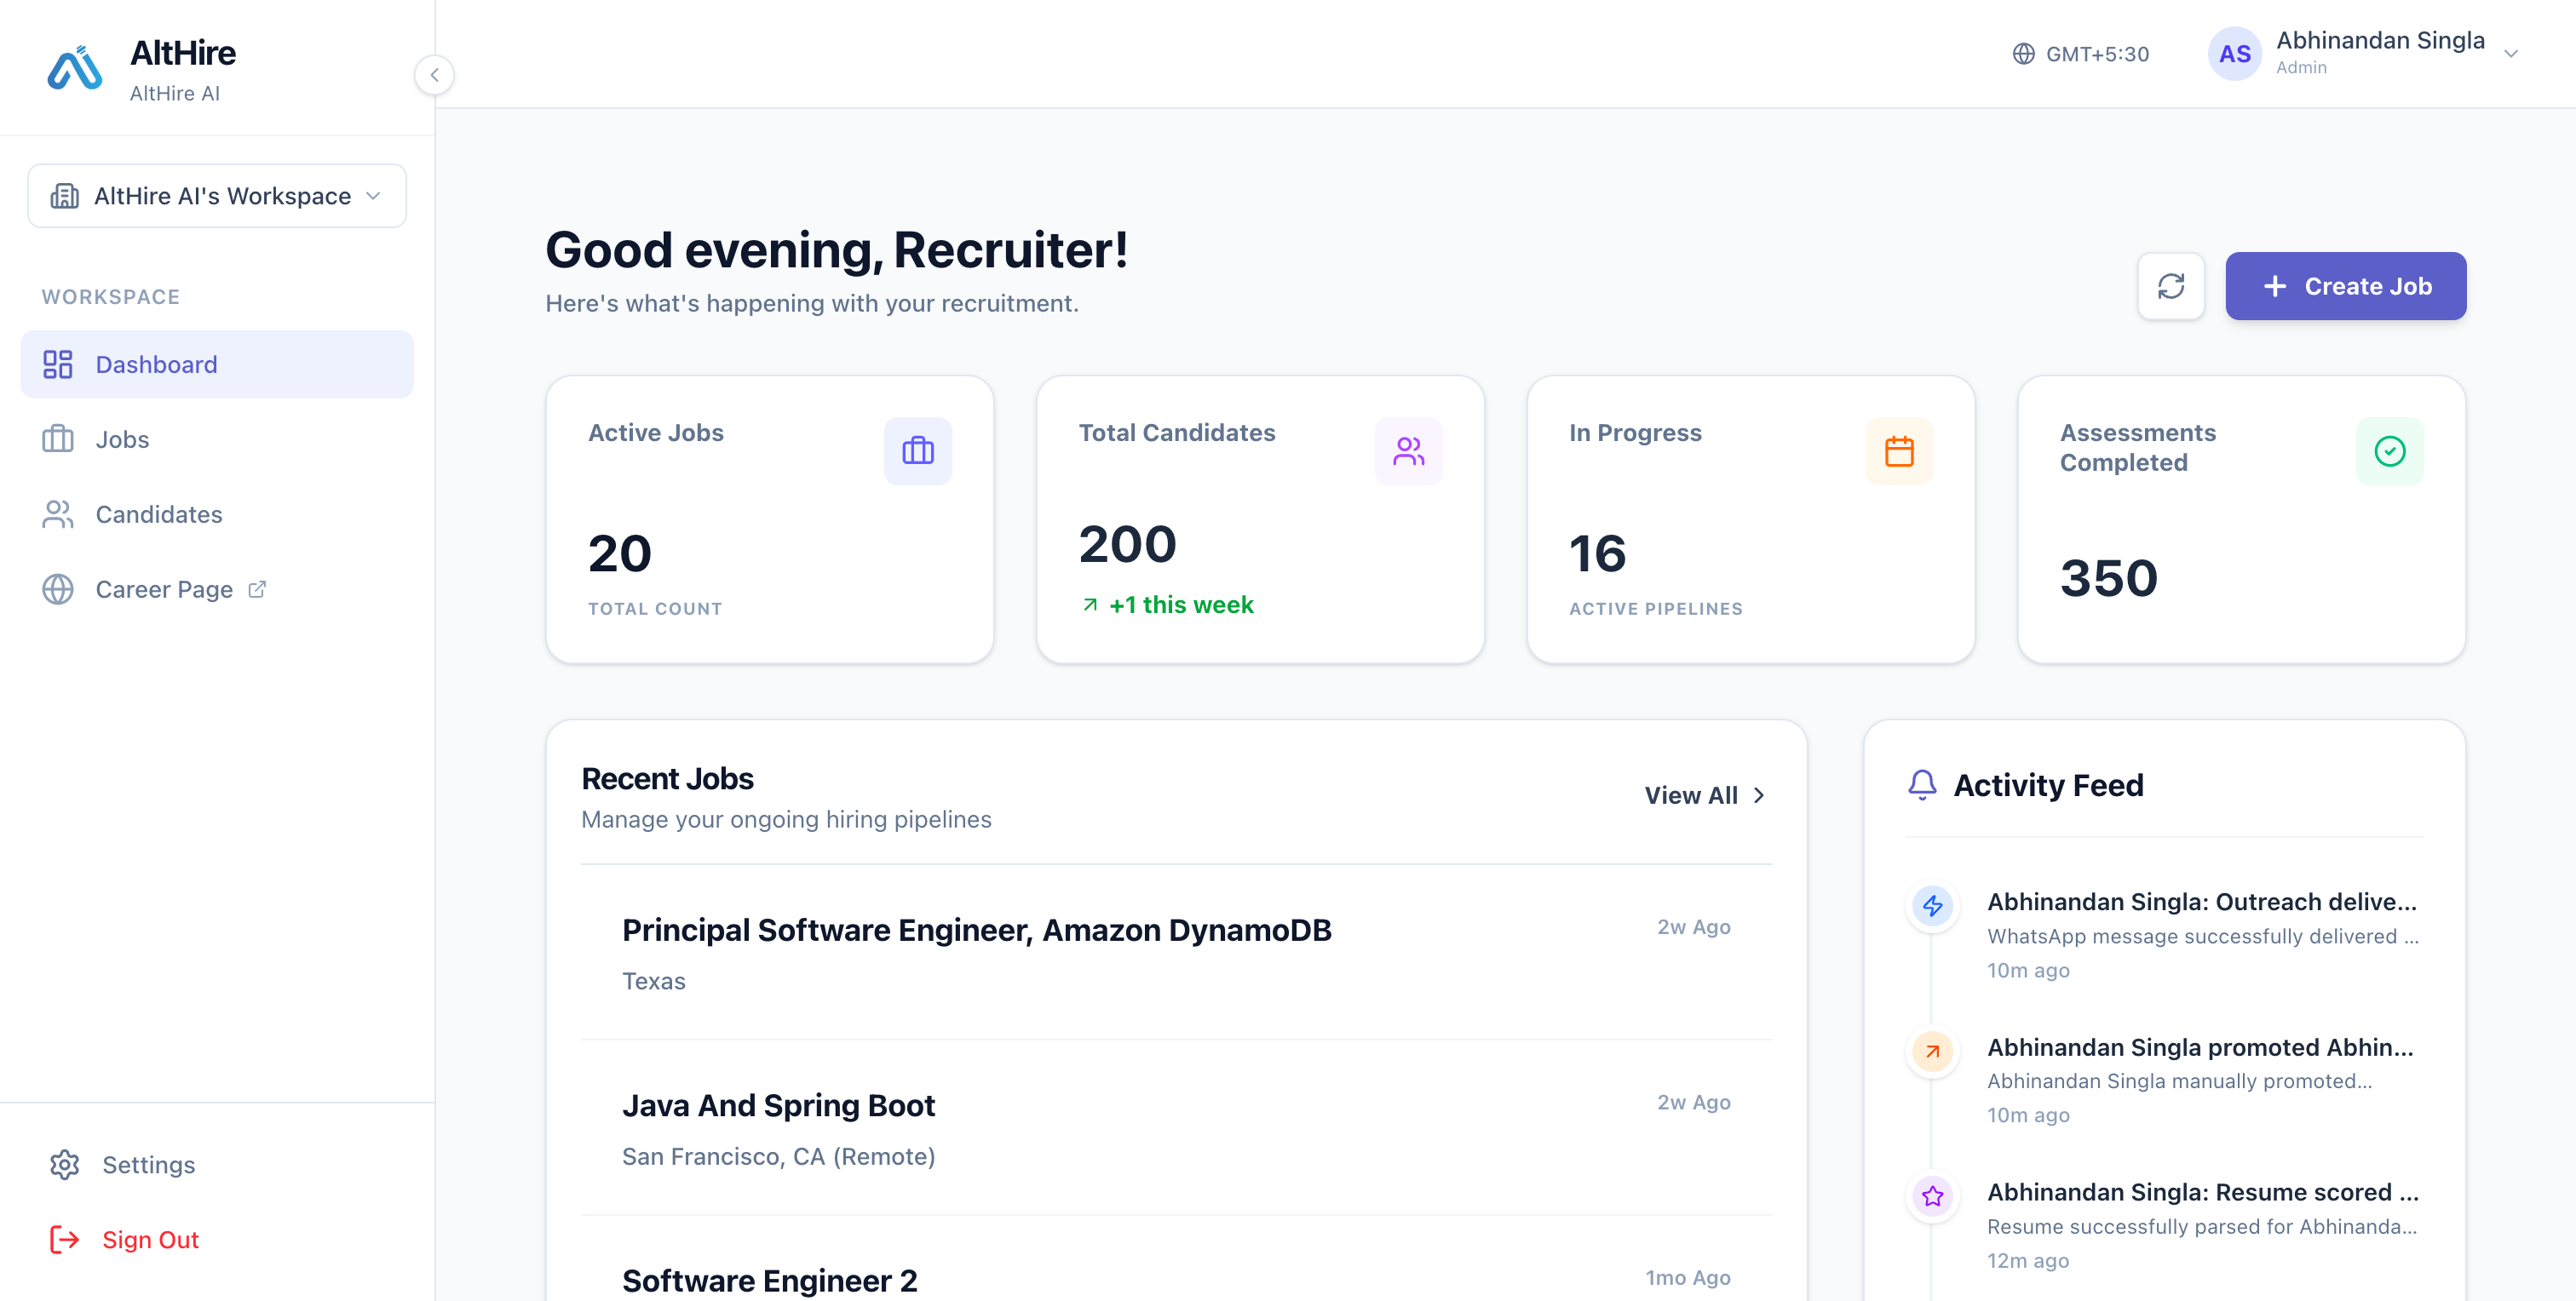This screenshot has height=1301, width=2576.
Task: Open the Java And Spring Boot job
Action: [x=1176, y=1128]
